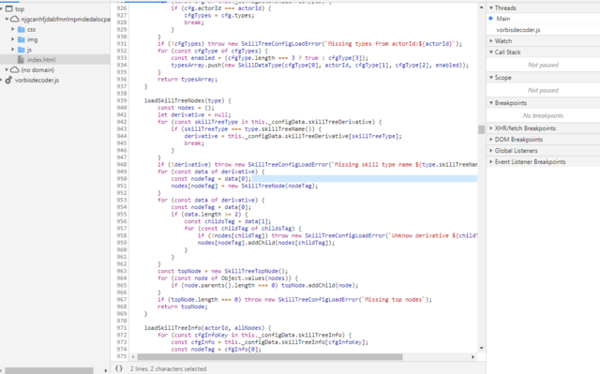Click the horizontal scroll-left arrow of the editor
Screen dimensions: 600x374
pos(133,357)
